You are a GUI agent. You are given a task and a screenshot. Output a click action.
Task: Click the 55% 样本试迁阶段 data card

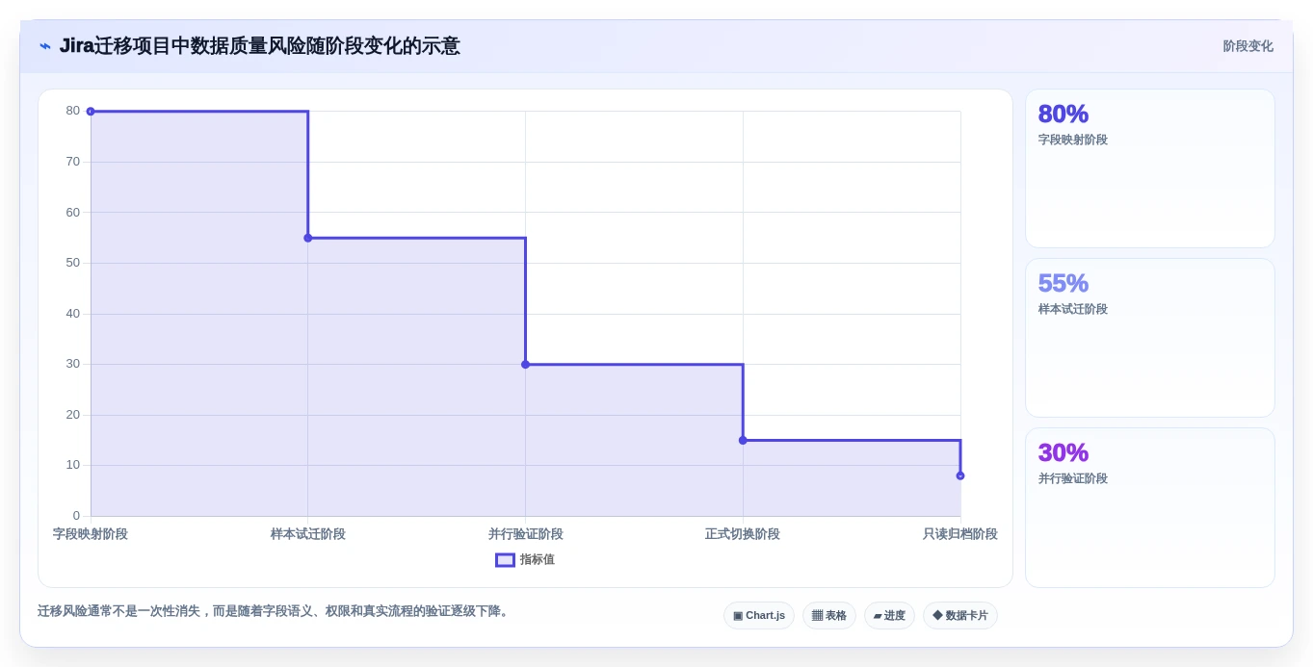[1150, 338]
